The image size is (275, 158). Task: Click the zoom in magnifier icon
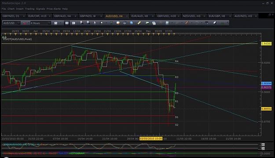click(81, 23)
